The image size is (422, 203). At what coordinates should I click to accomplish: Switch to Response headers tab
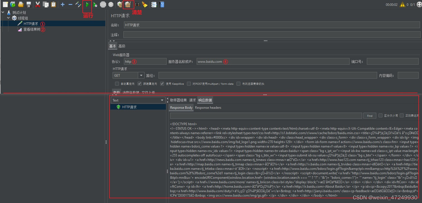pyautogui.click(x=208, y=108)
